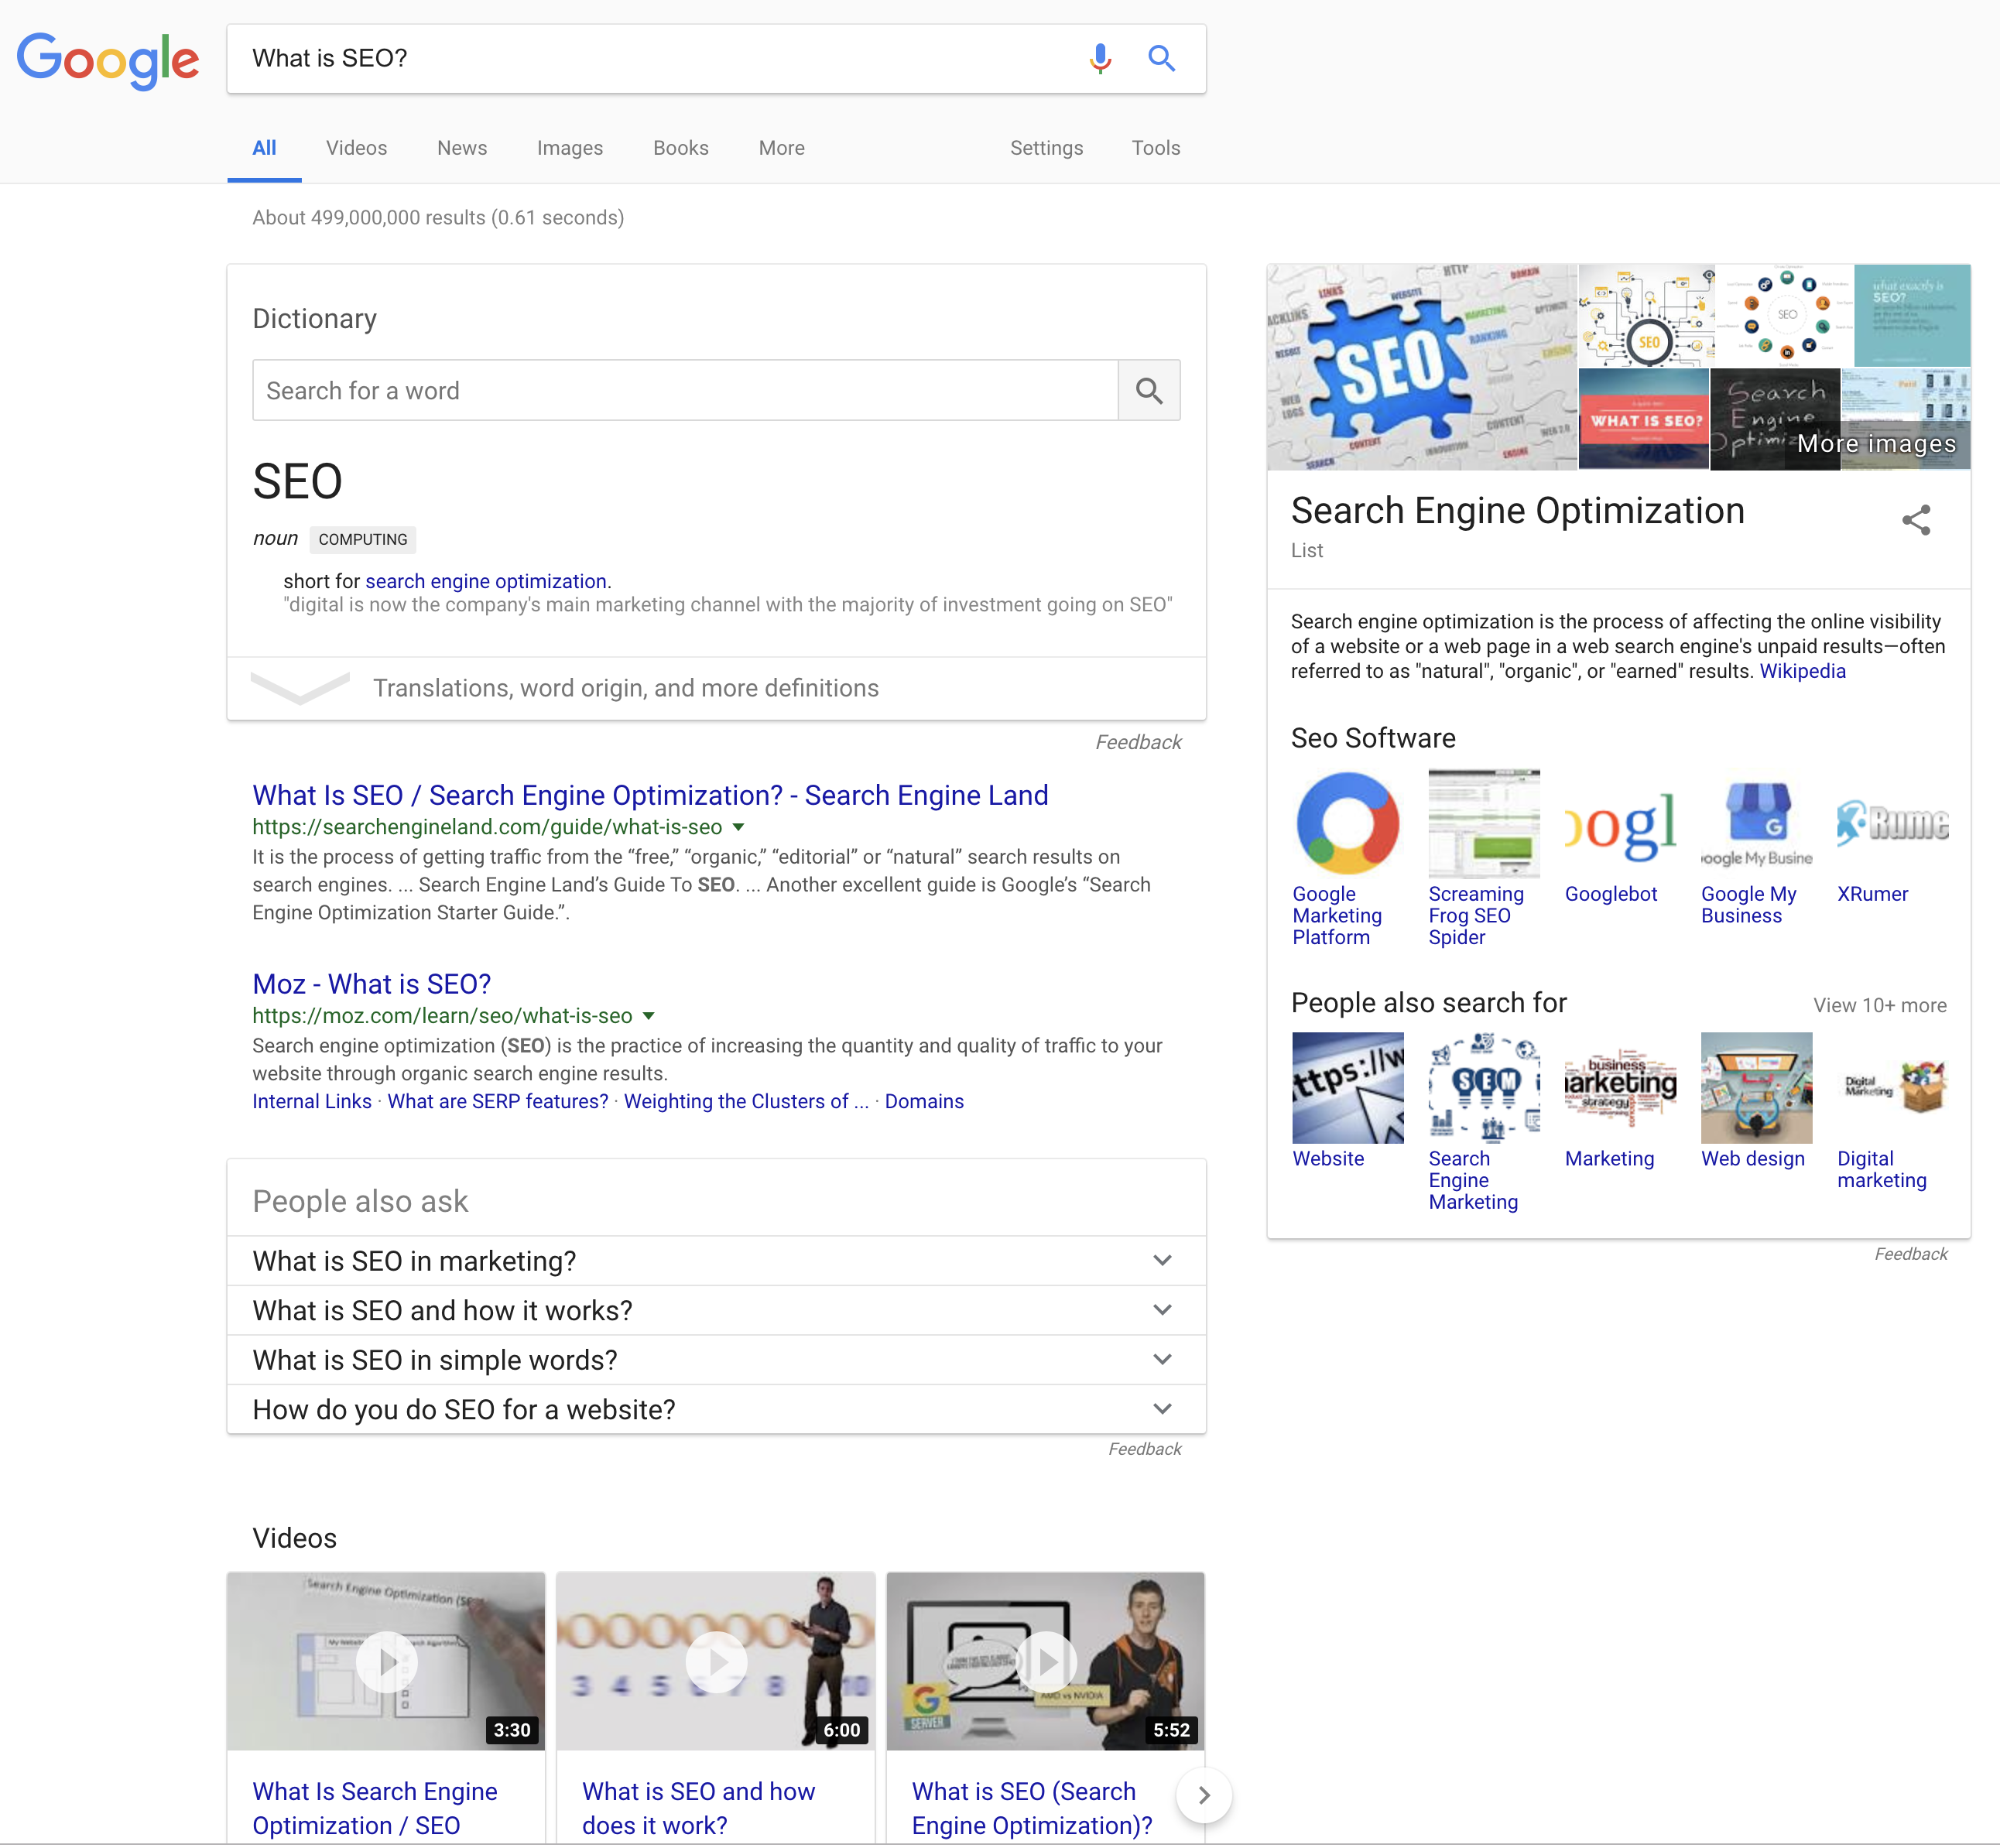Open Search Engine Land result title

(650, 795)
